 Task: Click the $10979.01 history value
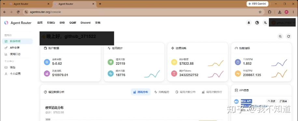[x=60, y=75]
